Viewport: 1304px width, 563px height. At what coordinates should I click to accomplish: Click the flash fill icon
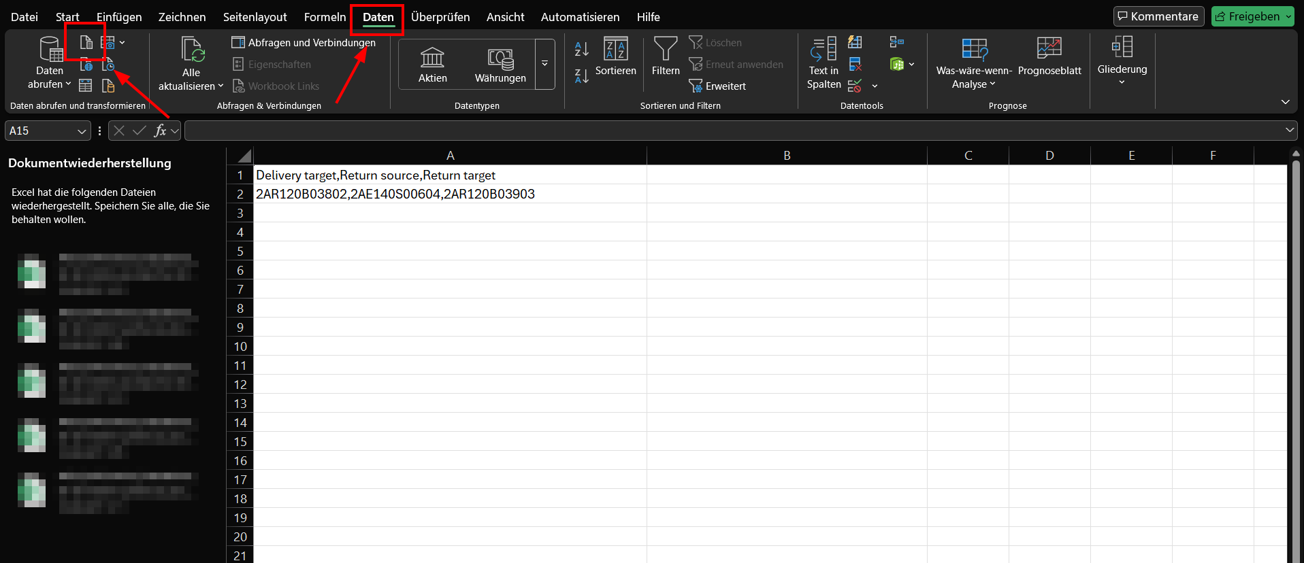pos(855,42)
